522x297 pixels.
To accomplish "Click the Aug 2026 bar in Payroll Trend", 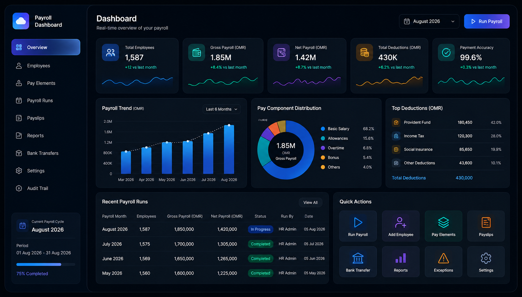I will (x=229, y=149).
